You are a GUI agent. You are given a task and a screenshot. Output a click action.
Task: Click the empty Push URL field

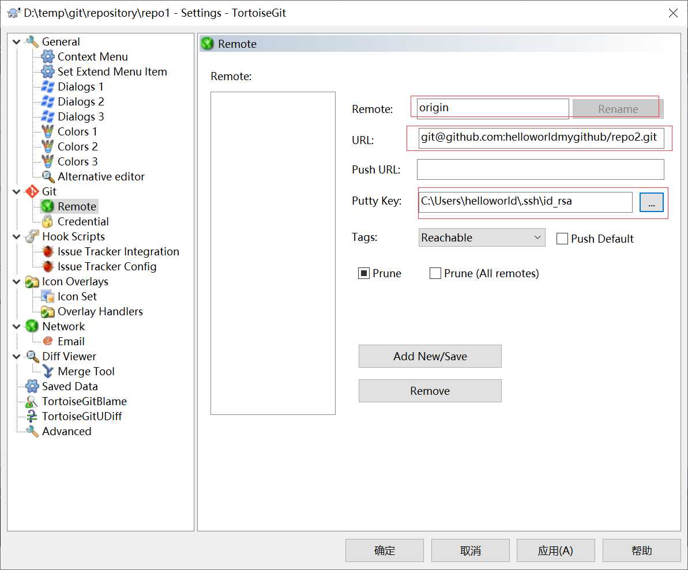click(x=540, y=169)
